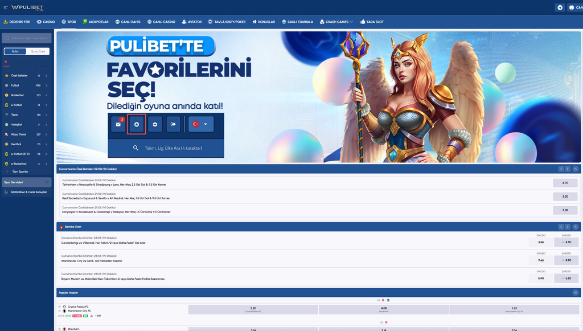The image size is (583, 331).
Task: Click the Favorilerini Seç promotional banner
Action: (x=319, y=97)
